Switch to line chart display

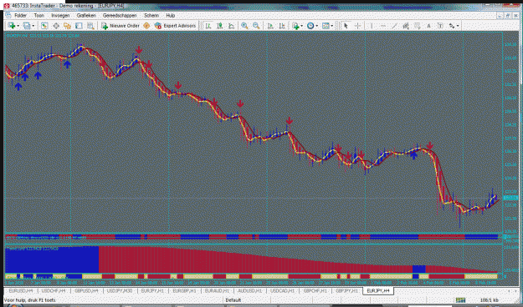pos(231,26)
